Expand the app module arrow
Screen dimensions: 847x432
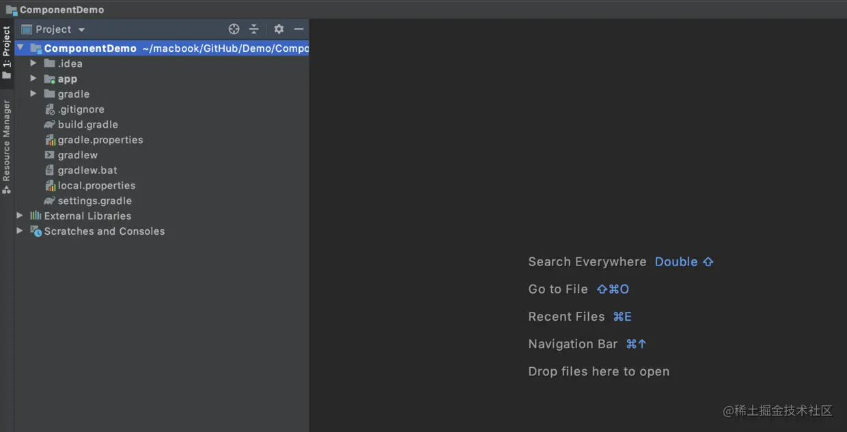pos(33,78)
